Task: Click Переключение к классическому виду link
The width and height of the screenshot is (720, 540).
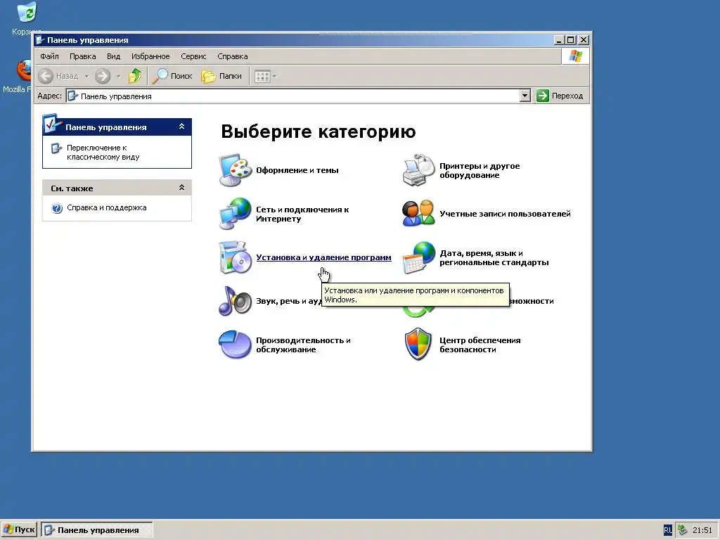Action: pyautogui.click(x=103, y=153)
